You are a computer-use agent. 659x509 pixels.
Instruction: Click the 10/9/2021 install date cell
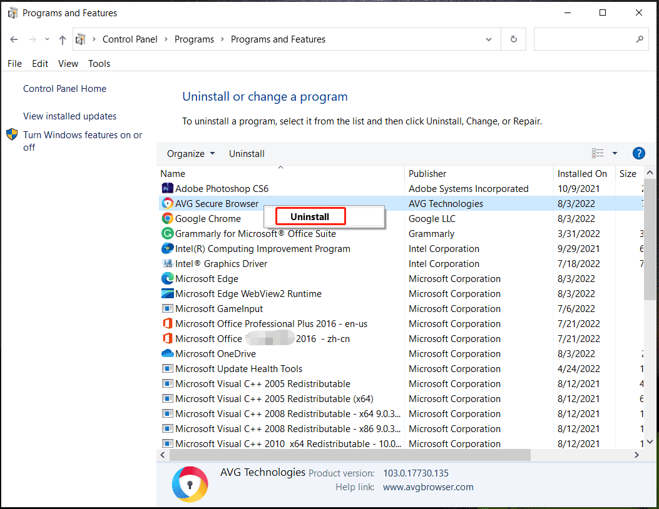point(578,189)
